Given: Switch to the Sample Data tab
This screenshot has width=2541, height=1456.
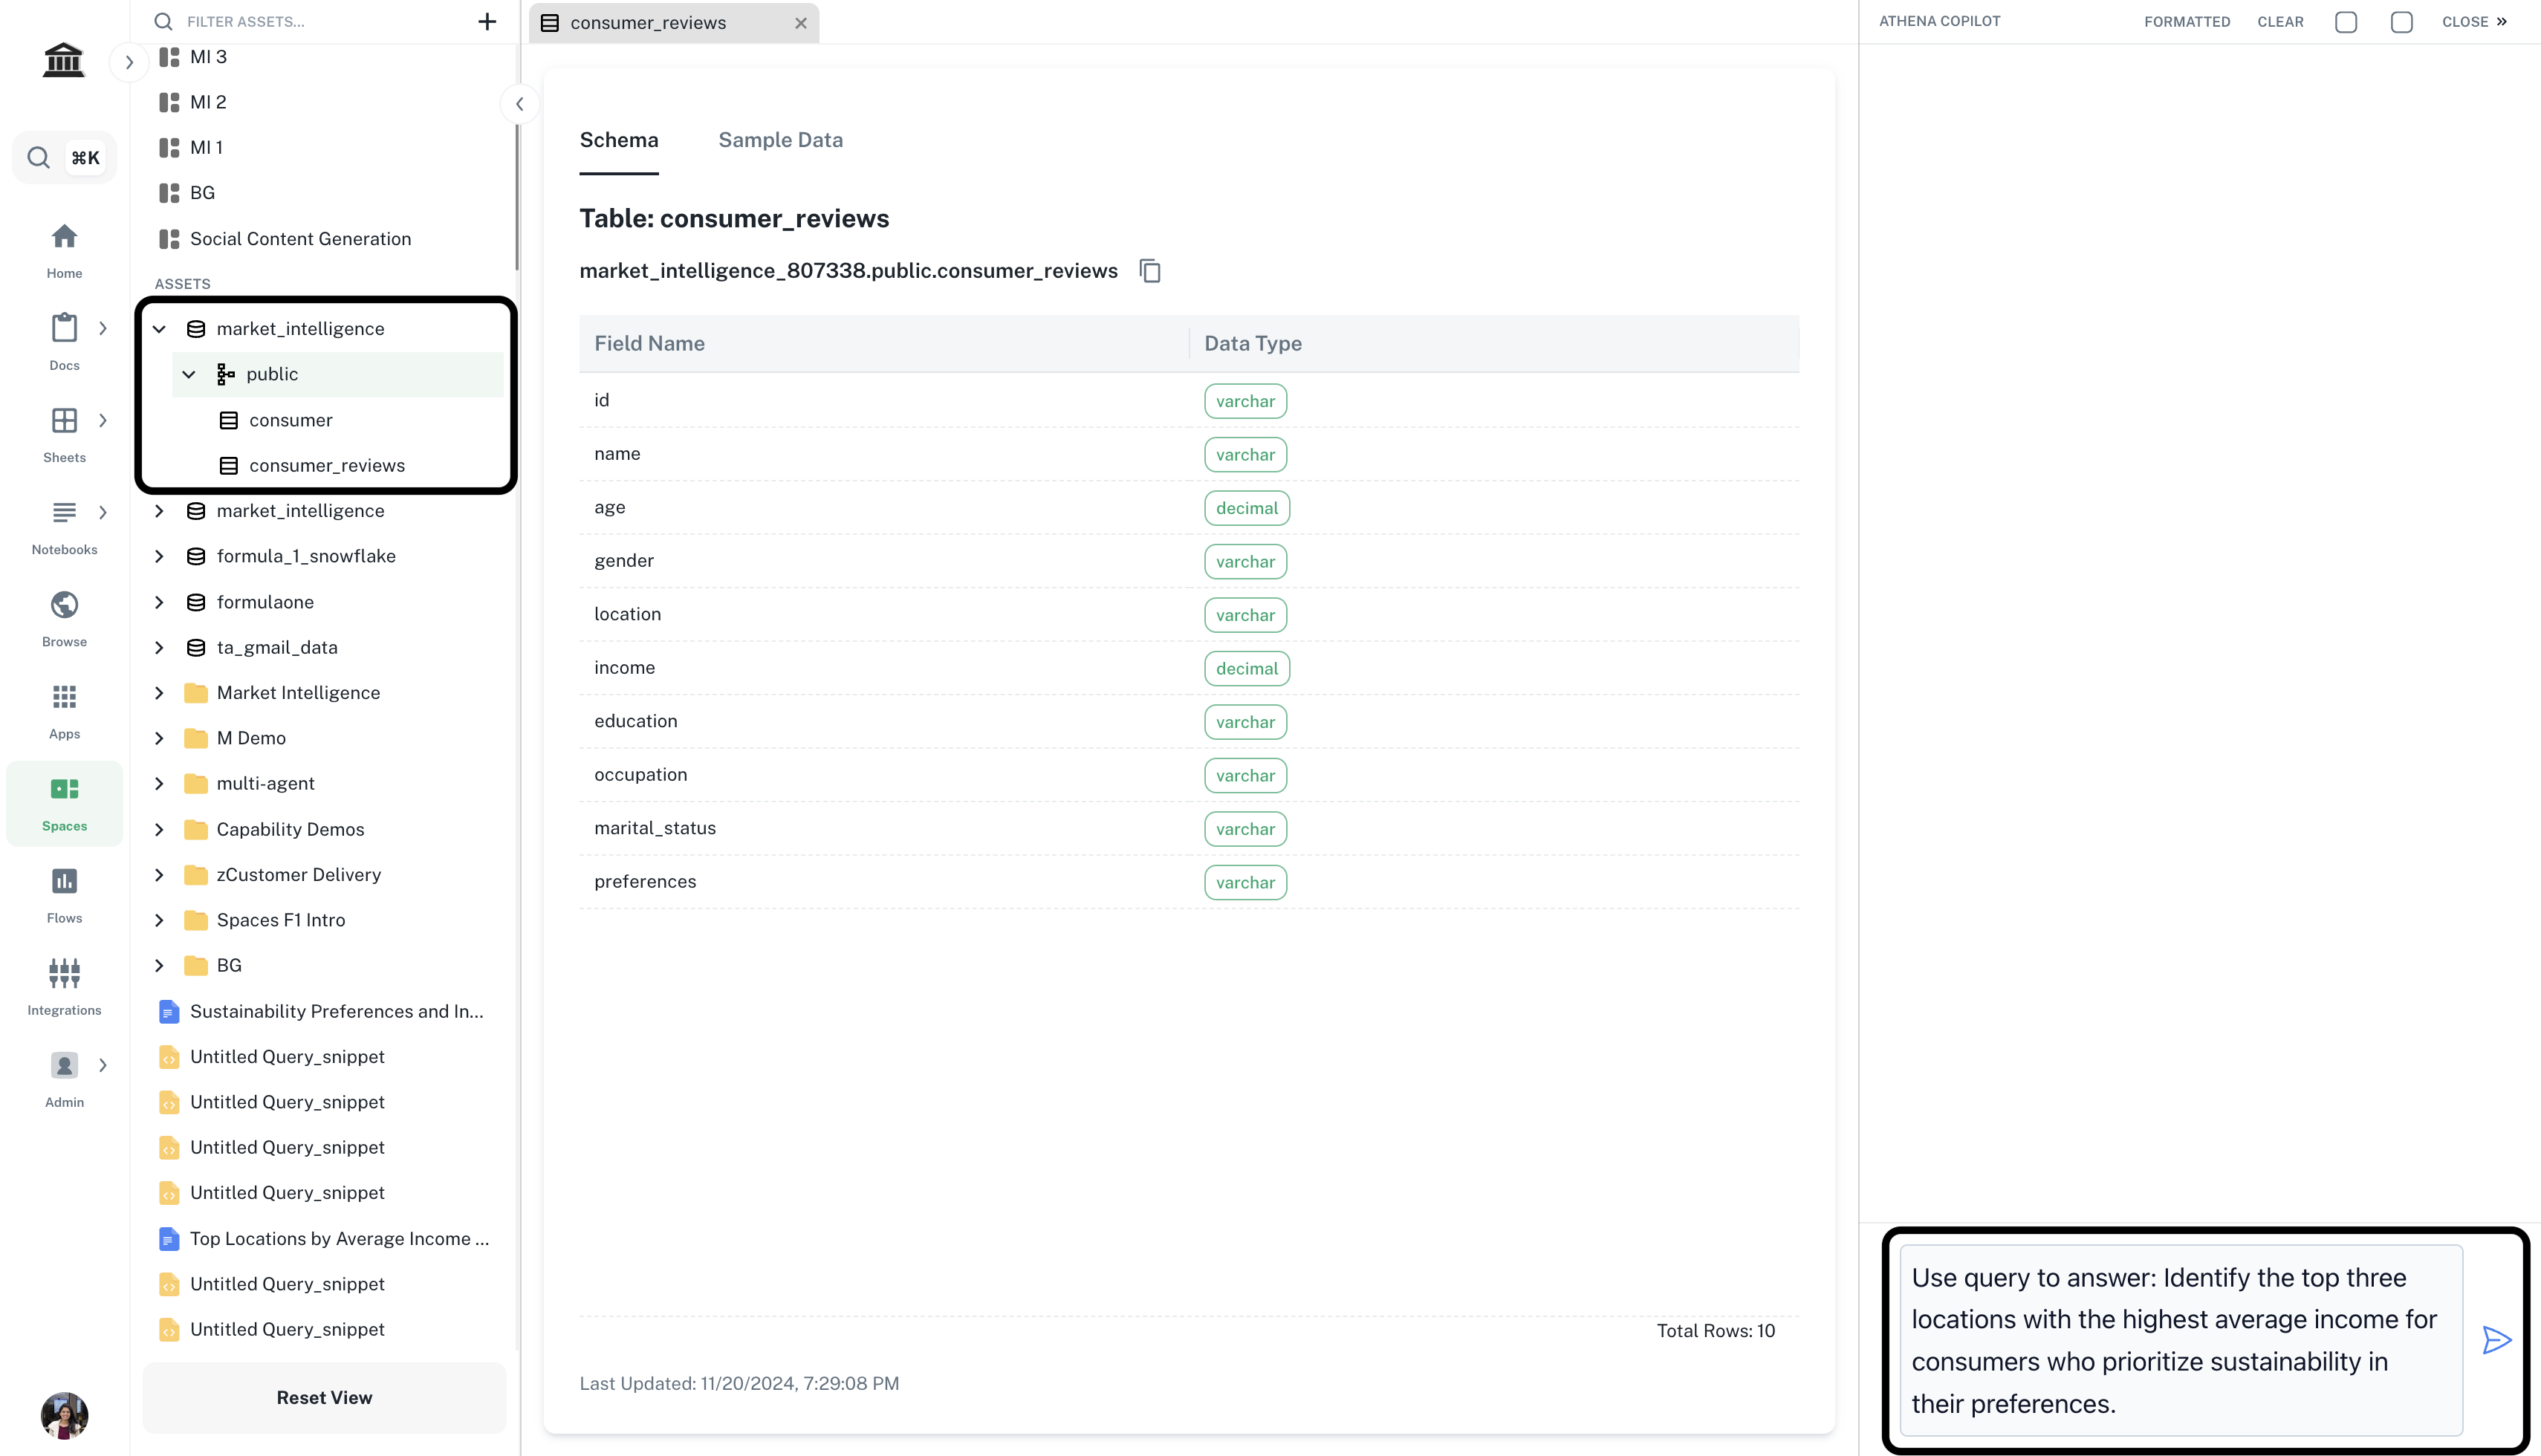Looking at the screenshot, I should 780,140.
